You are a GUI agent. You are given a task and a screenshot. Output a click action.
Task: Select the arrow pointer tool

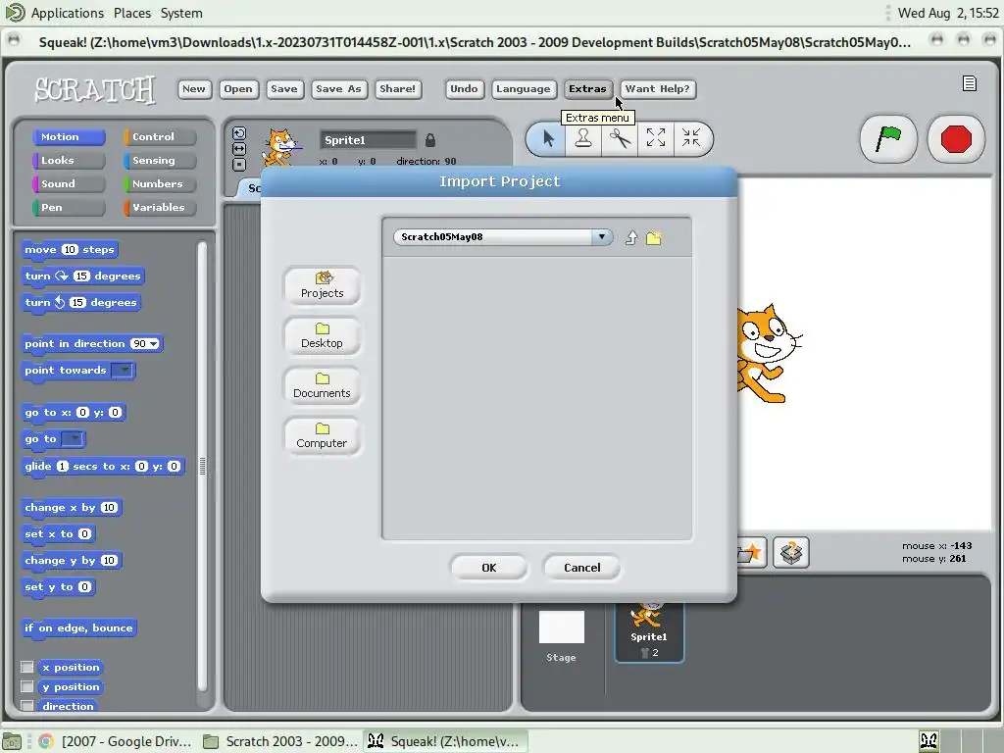pos(547,138)
